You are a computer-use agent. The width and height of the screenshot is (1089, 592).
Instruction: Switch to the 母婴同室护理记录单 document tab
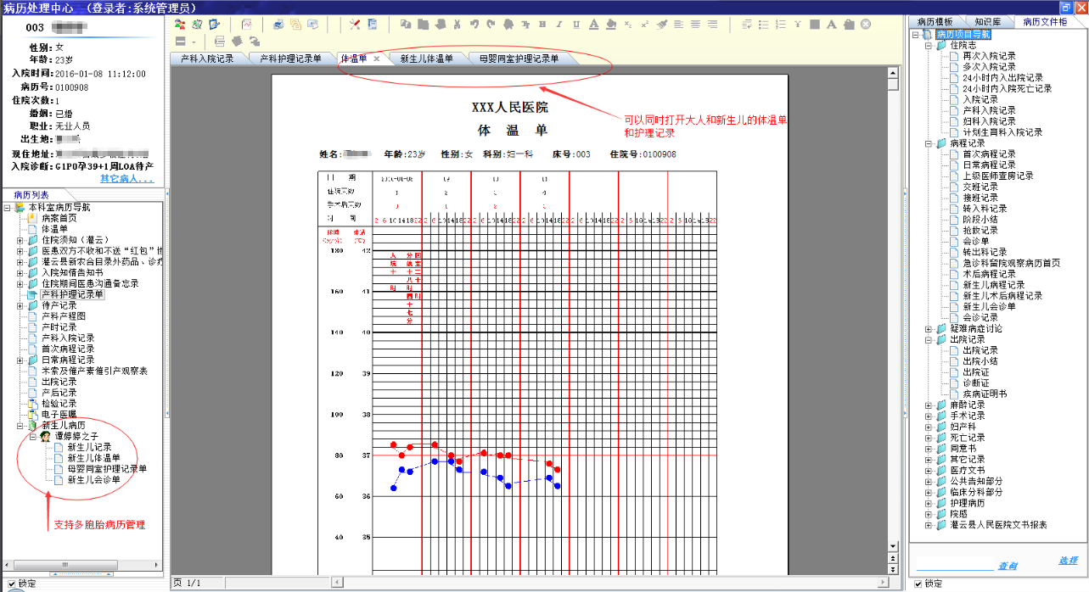click(x=519, y=59)
